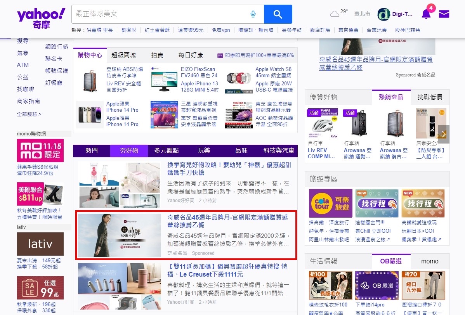Open the notifications bell icon
This screenshot has width=465, height=315.
[426, 14]
